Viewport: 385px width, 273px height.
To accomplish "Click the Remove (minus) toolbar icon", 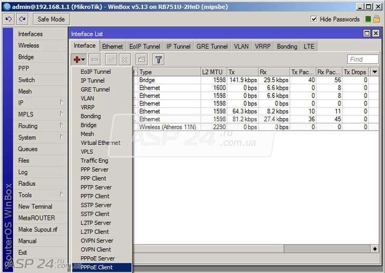I will click(x=95, y=60).
